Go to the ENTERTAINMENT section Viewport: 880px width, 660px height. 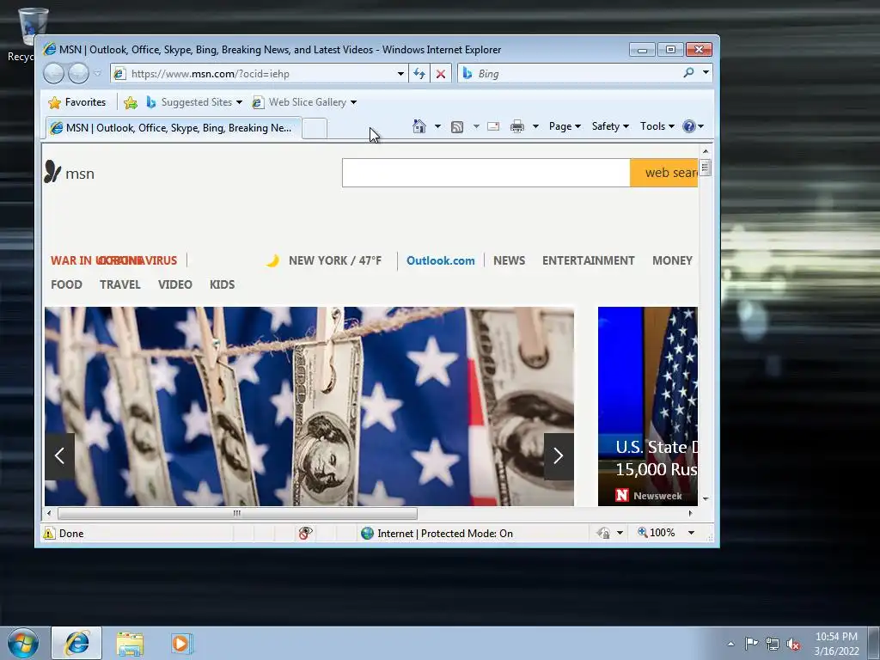[x=588, y=260]
